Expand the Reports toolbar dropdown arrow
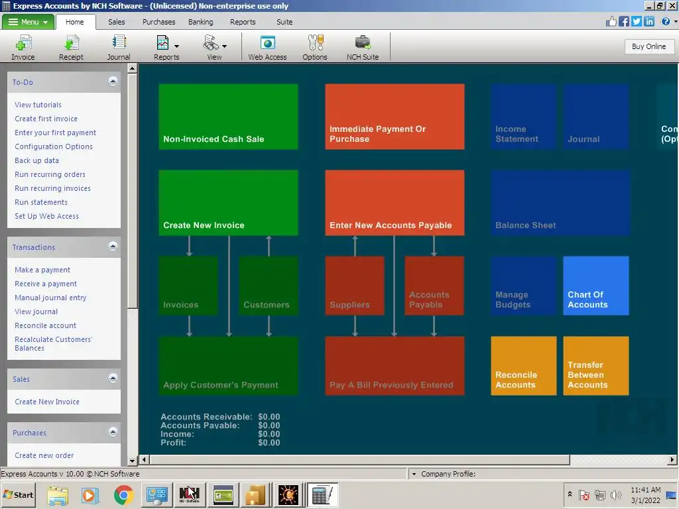Image resolution: width=679 pixels, height=509 pixels. pos(176,46)
